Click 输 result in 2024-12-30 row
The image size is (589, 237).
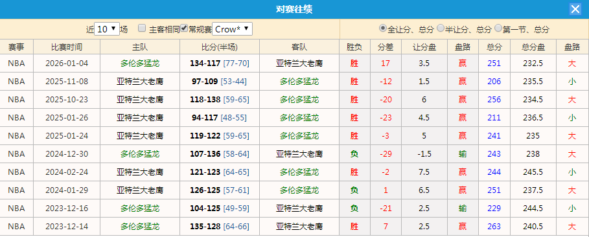[463, 154]
